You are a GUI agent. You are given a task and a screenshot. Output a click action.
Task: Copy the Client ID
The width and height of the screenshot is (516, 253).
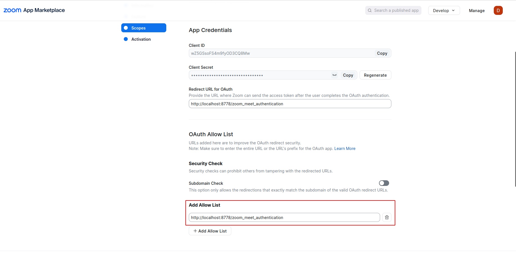(382, 53)
